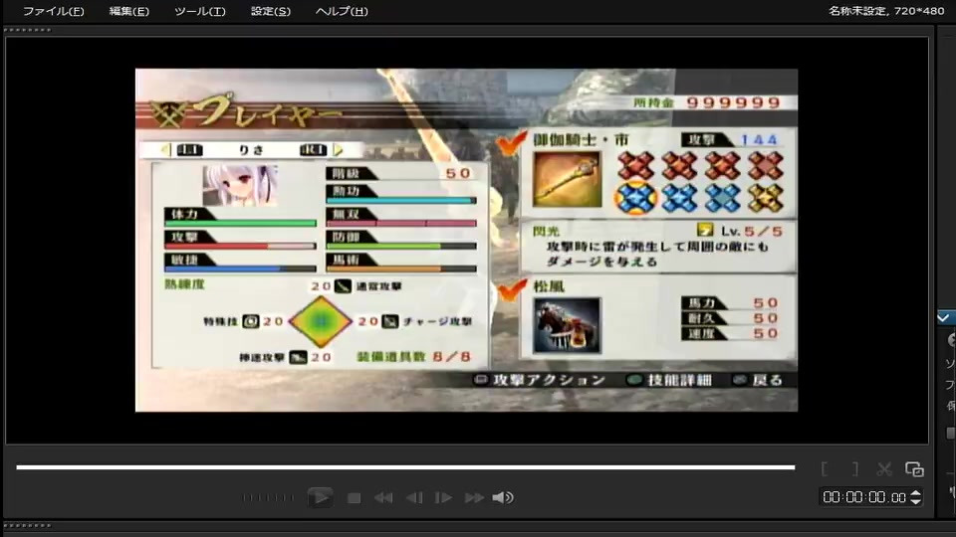Stop playback with the square Stop button
The image size is (956, 537).
pos(354,498)
